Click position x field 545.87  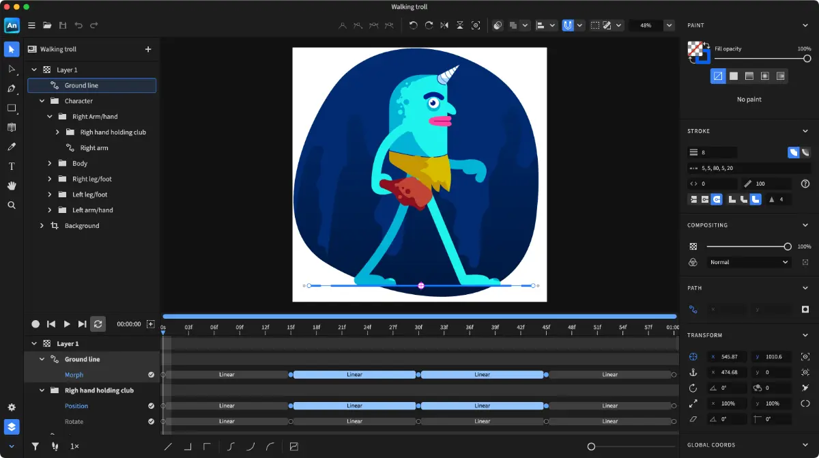(x=727, y=357)
